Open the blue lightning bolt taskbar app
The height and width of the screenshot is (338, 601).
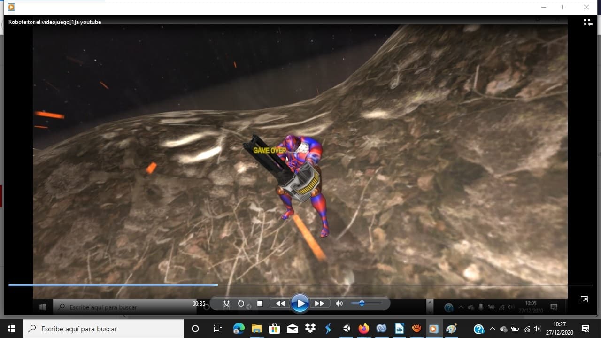point(328,329)
